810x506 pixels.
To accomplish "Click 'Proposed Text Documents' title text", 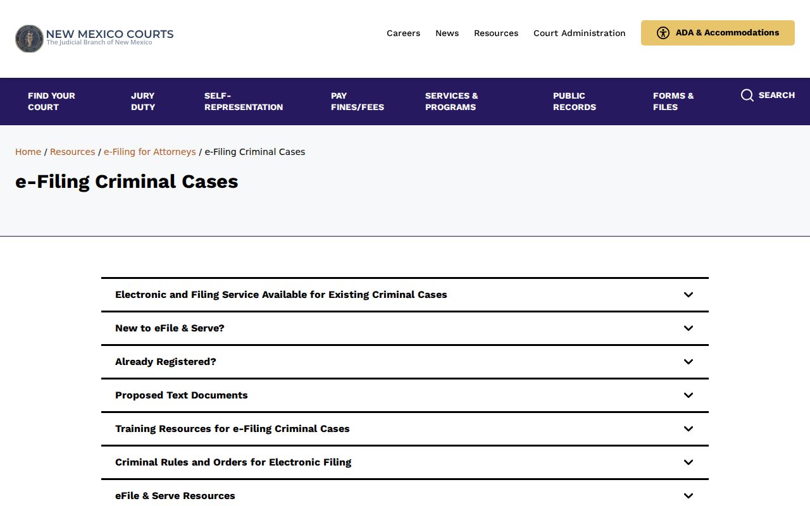I will (x=182, y=395).
